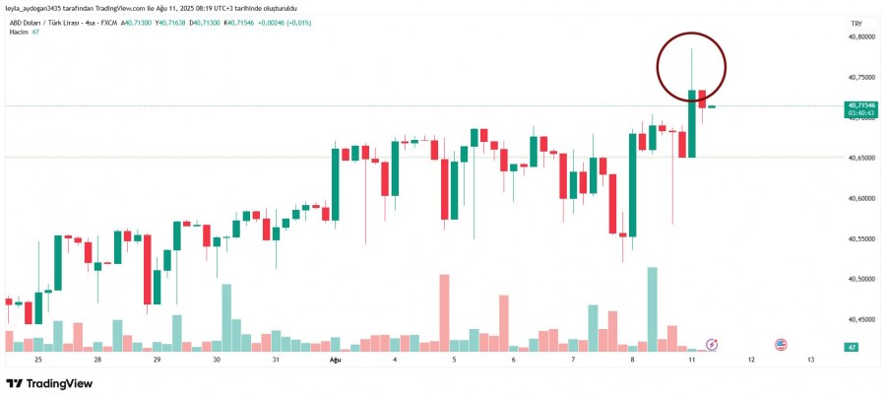This screenshot has width=886, height=400.
Task: Select the TRY currency label
Action: [854, 24]
